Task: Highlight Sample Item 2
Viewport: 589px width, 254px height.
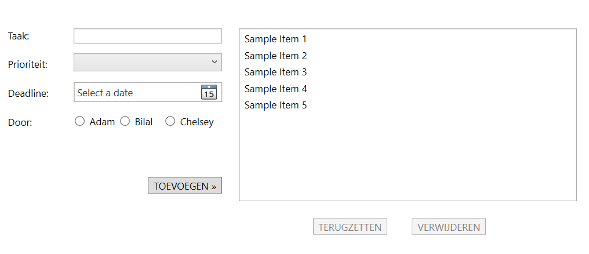Action: pos(275,56)
